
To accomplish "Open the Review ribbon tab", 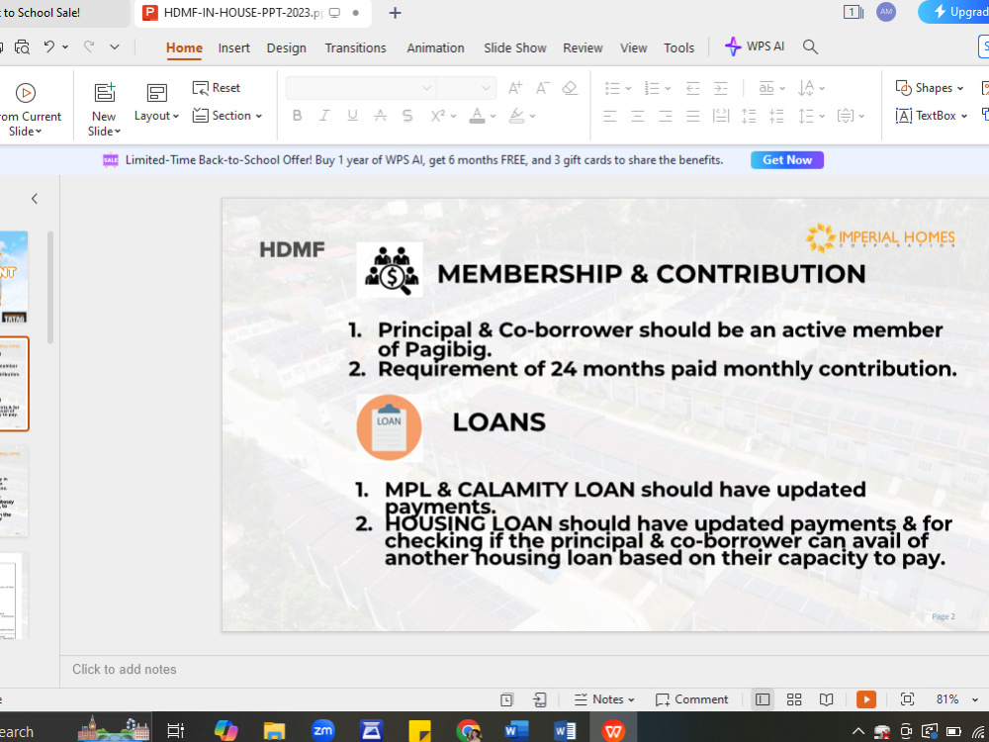I will point(583,47).
